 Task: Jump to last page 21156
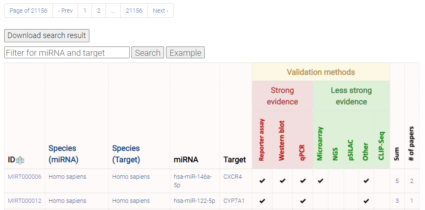pyautogui.click(x=134, y=11)
